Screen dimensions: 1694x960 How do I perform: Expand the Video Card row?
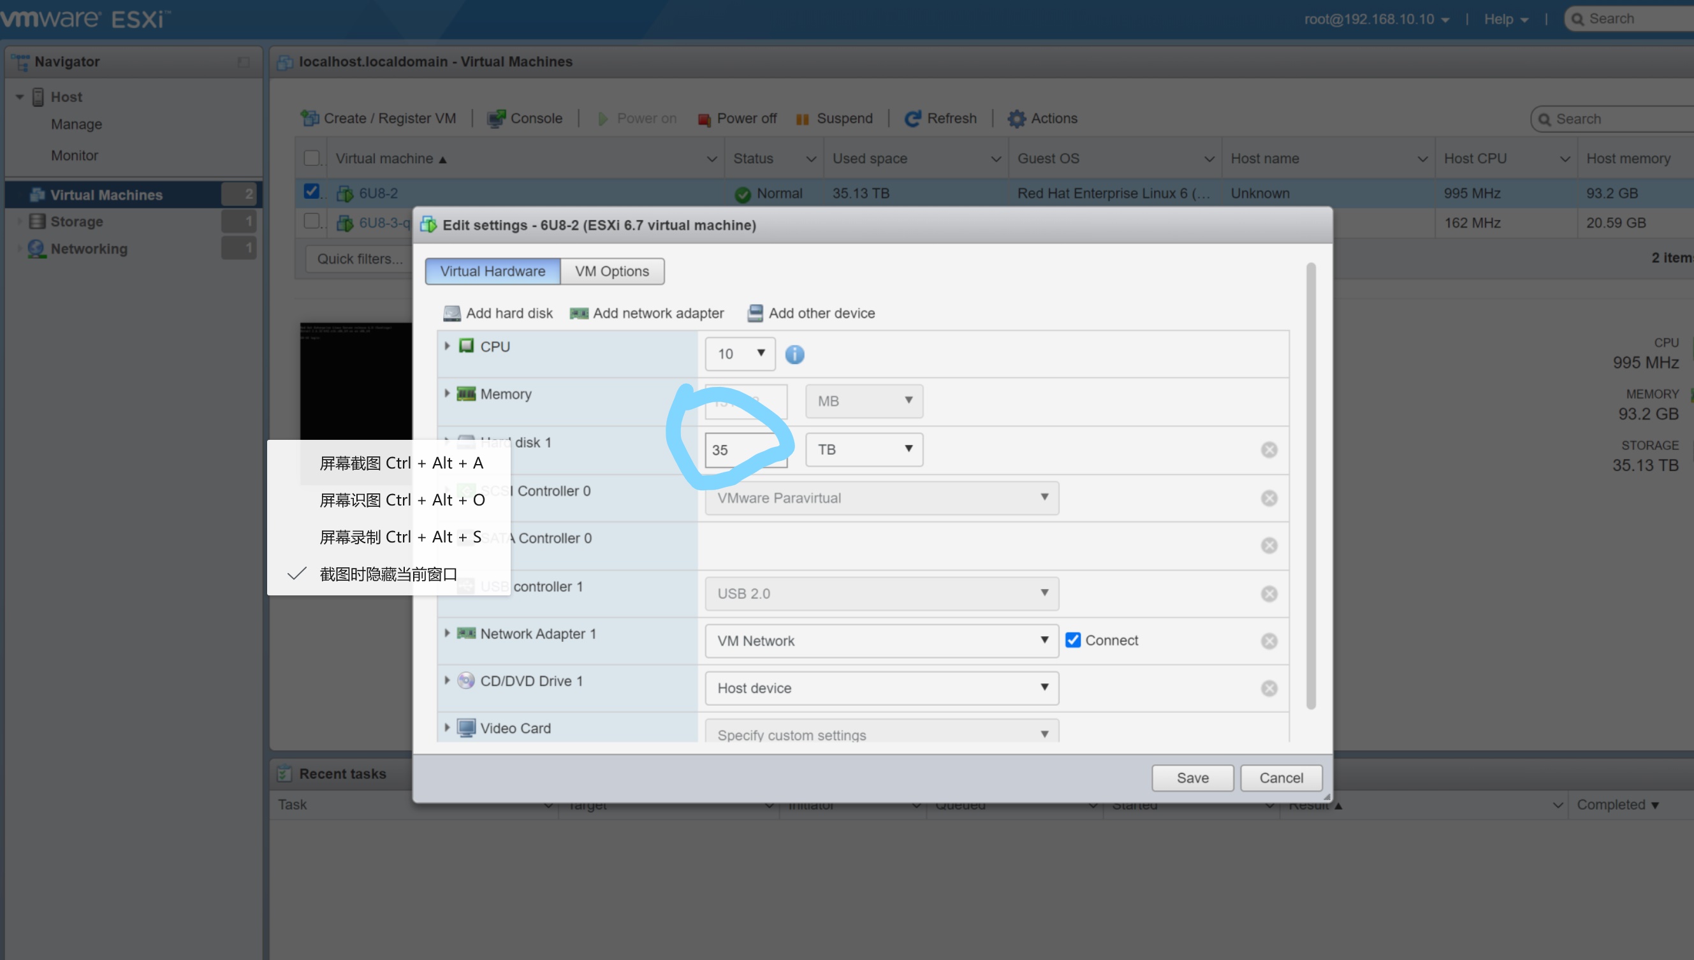[447, 728]
